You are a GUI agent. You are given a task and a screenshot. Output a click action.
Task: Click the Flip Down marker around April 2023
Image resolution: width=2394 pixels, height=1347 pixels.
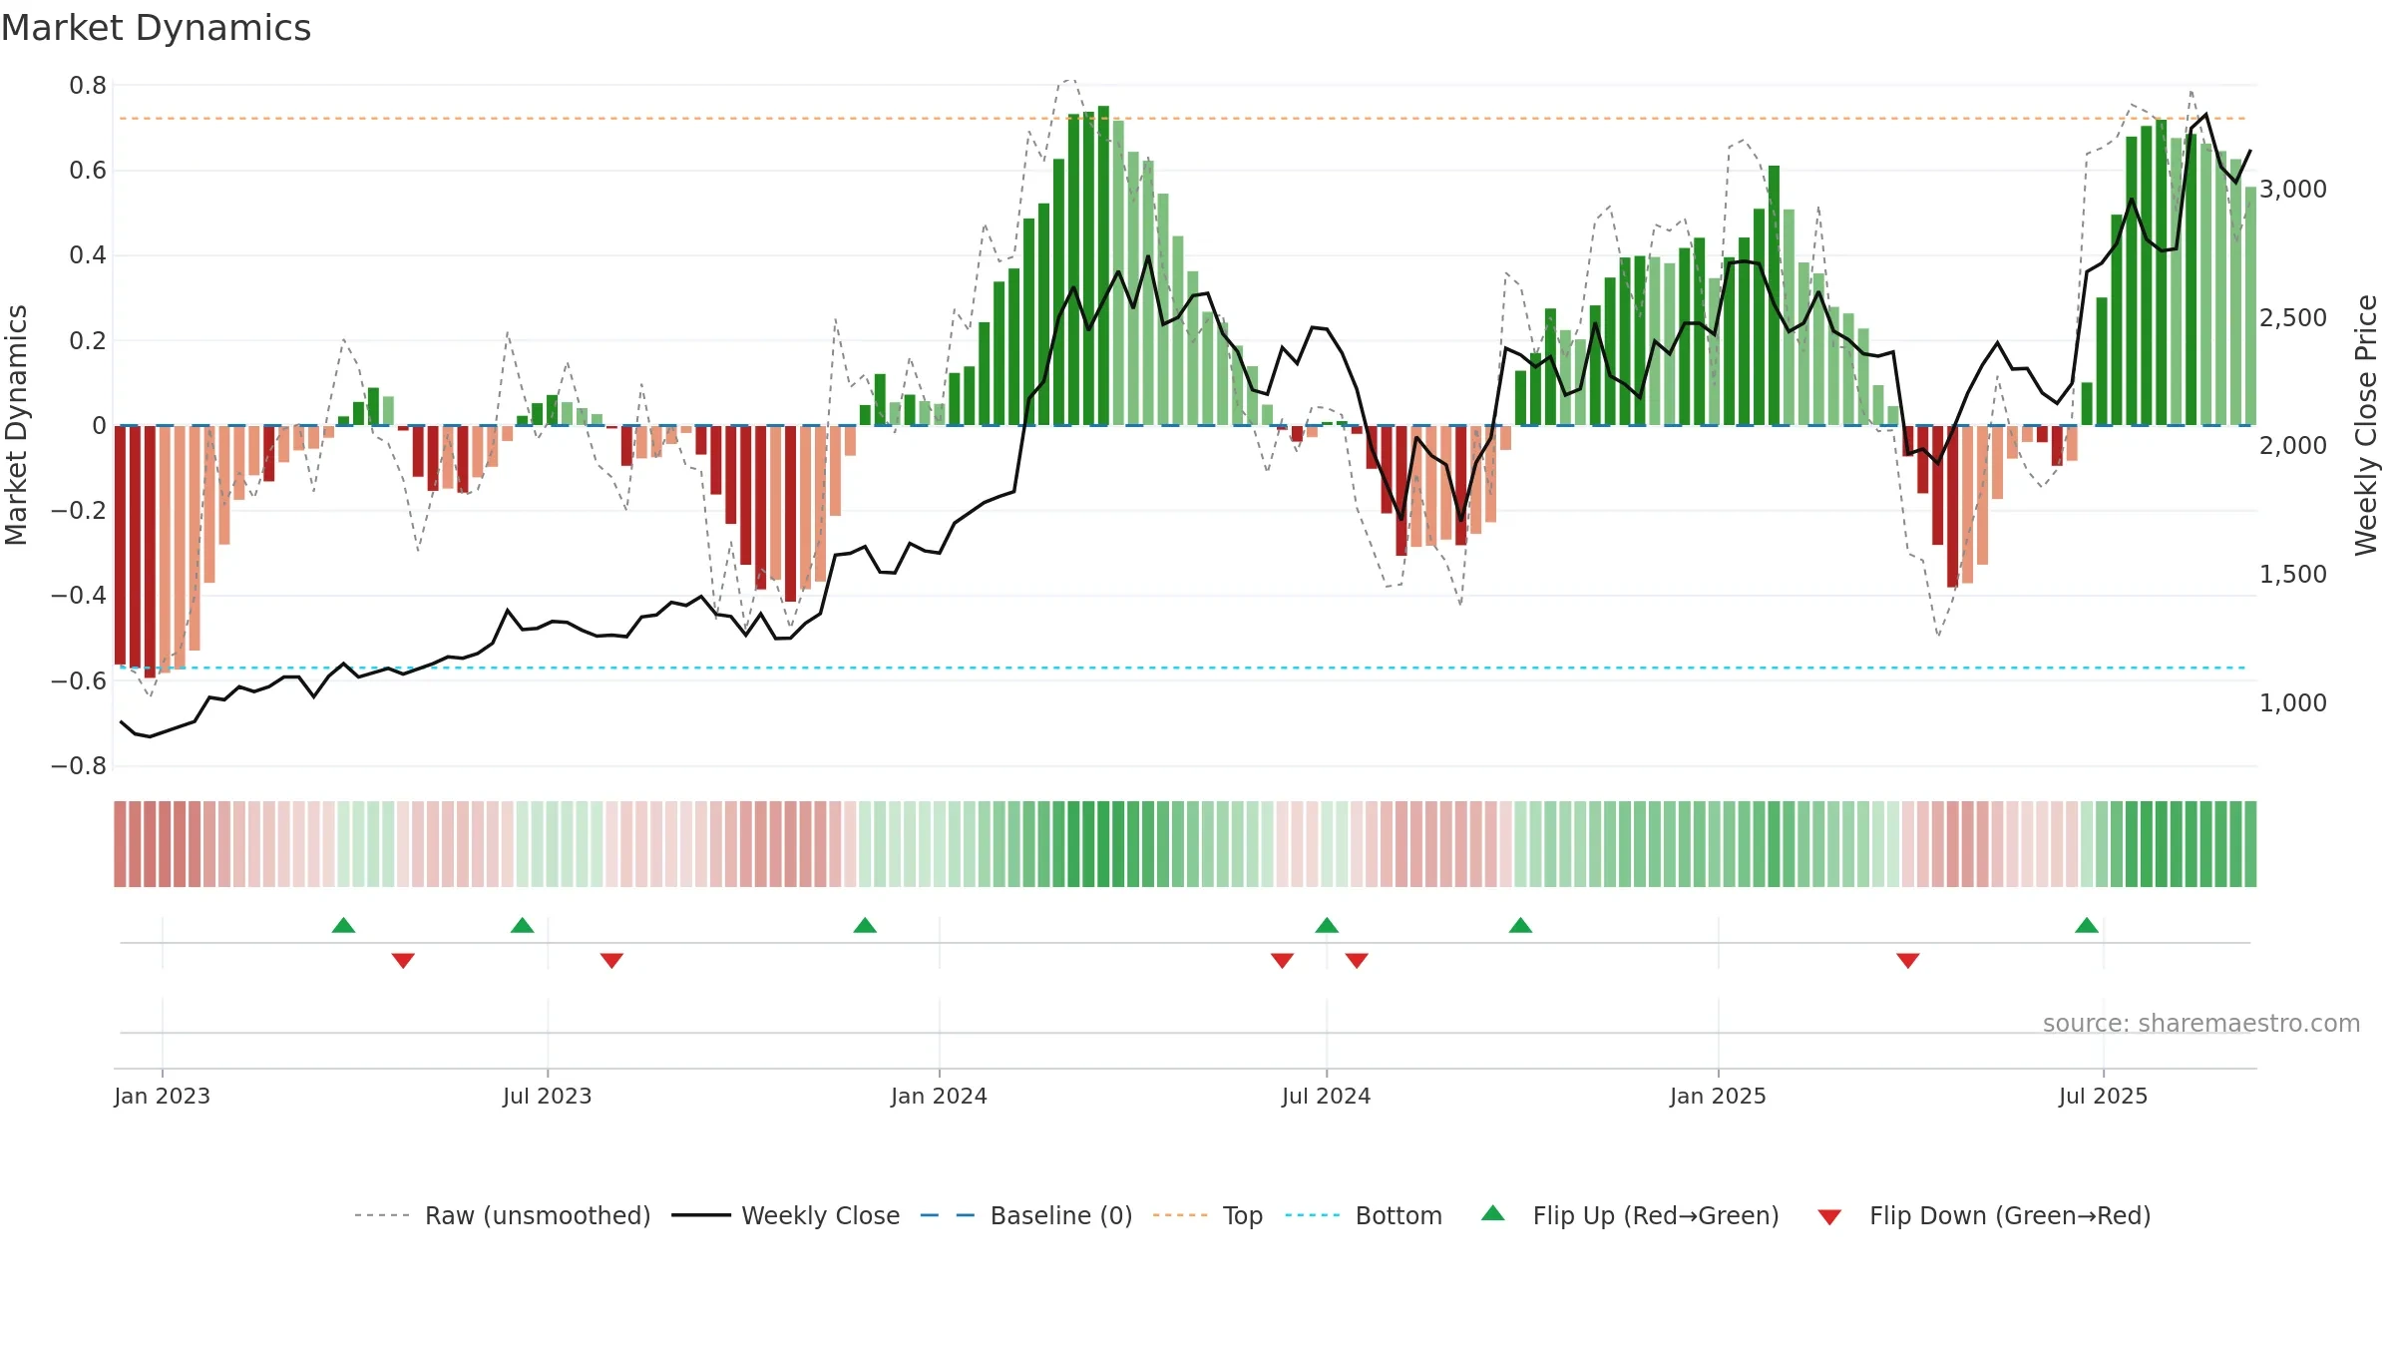pyautogui.click(x=403, y=961)
